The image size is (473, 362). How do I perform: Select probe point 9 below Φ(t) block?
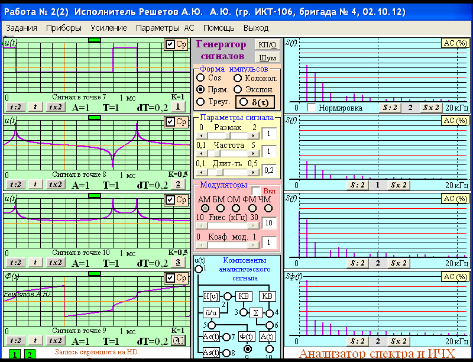[247, 349]
